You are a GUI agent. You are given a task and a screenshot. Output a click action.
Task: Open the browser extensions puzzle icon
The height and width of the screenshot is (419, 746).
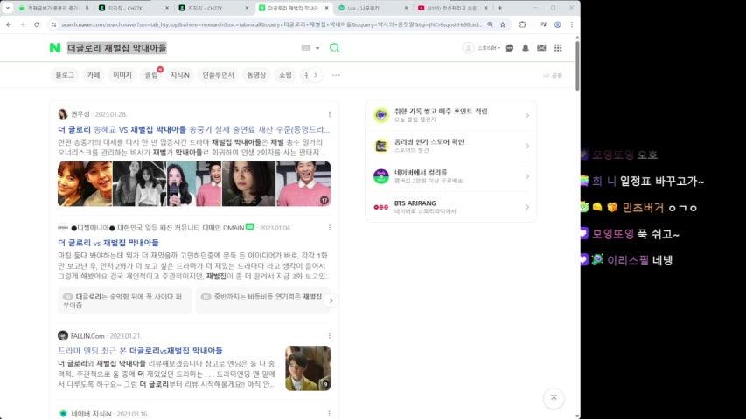[522, 24]
